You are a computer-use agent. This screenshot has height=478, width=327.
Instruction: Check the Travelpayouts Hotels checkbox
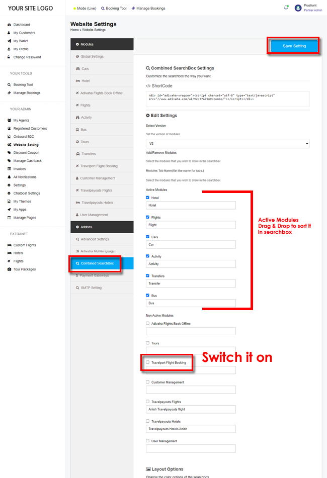[x=147, y=421]
